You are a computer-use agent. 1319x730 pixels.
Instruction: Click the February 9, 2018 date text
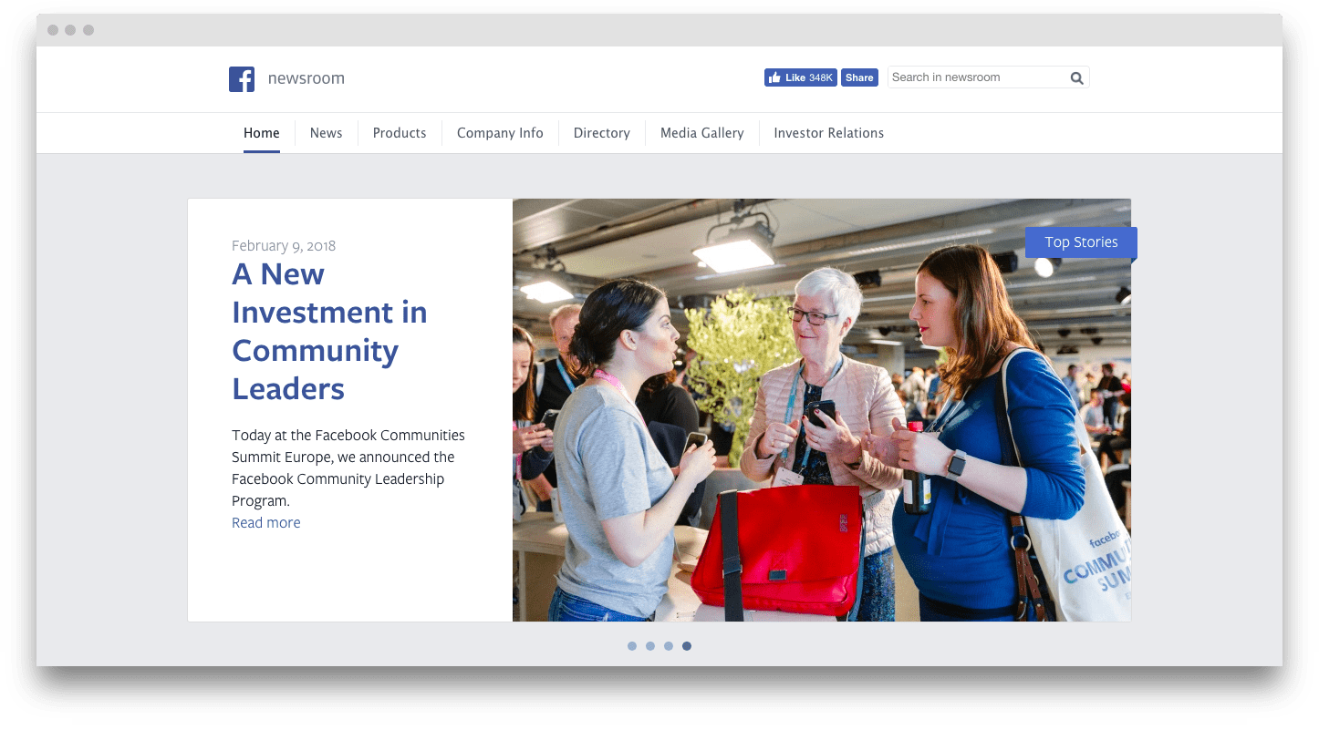[x=284, y=246]
